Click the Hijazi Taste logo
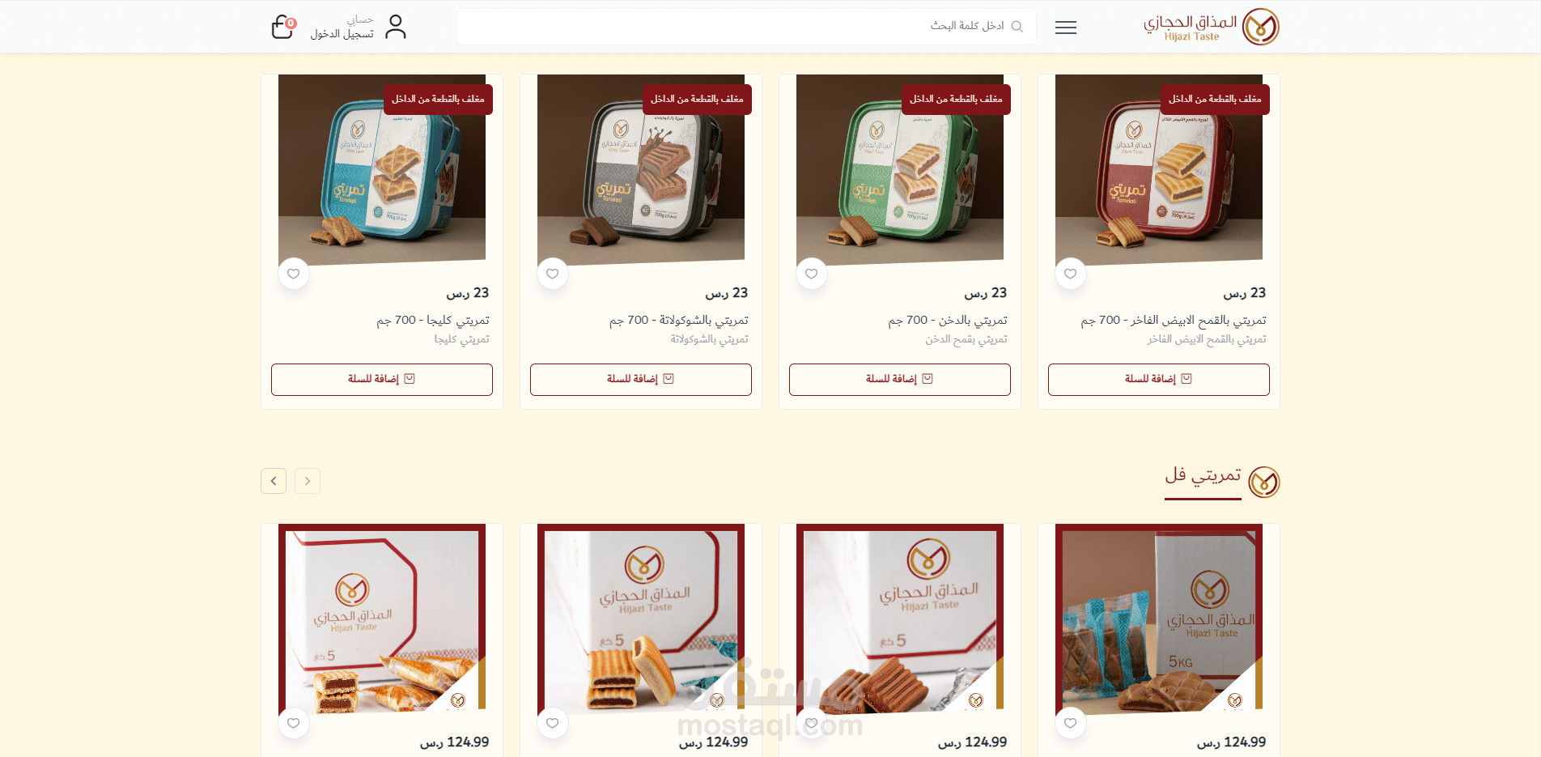This screenshot has height=757, width=1541. 1211,27
